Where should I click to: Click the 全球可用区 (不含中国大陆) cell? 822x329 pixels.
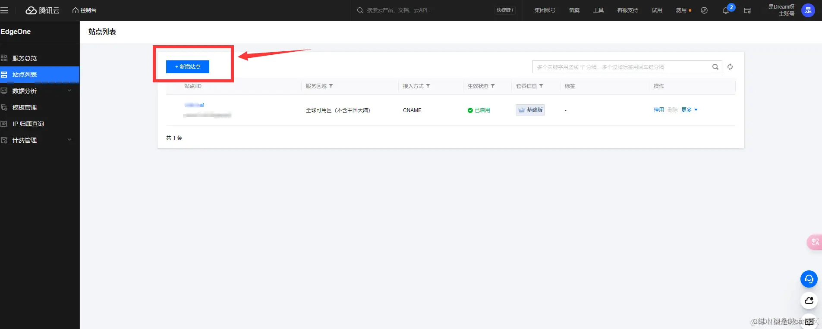pyautogui.click(x=338, y=110)
